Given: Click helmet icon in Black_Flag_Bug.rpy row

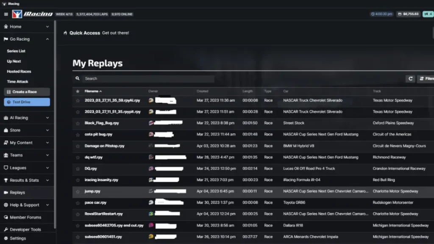Looking at the screenshot, I should click(151, 123).
